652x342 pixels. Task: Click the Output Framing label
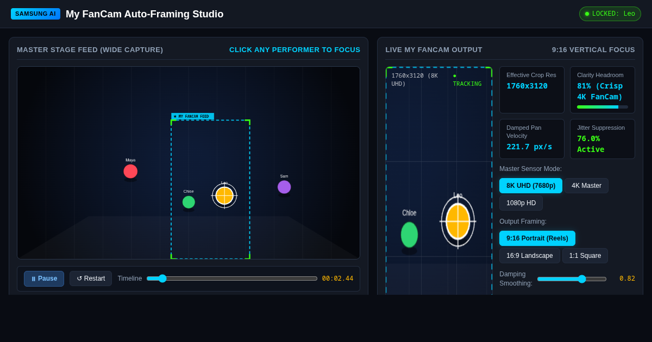tap(523, 221)
